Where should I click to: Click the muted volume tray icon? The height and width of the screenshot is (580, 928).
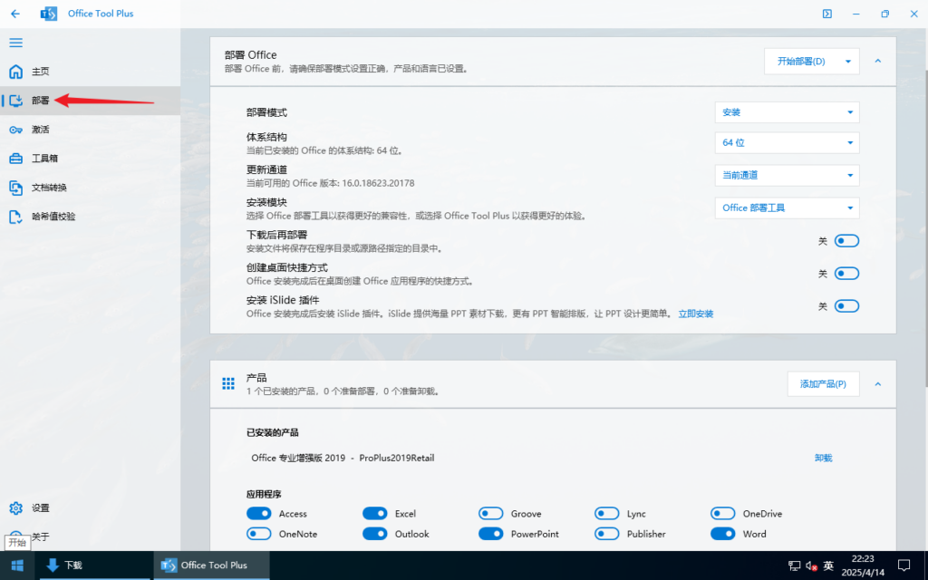(x=811, y=565)
